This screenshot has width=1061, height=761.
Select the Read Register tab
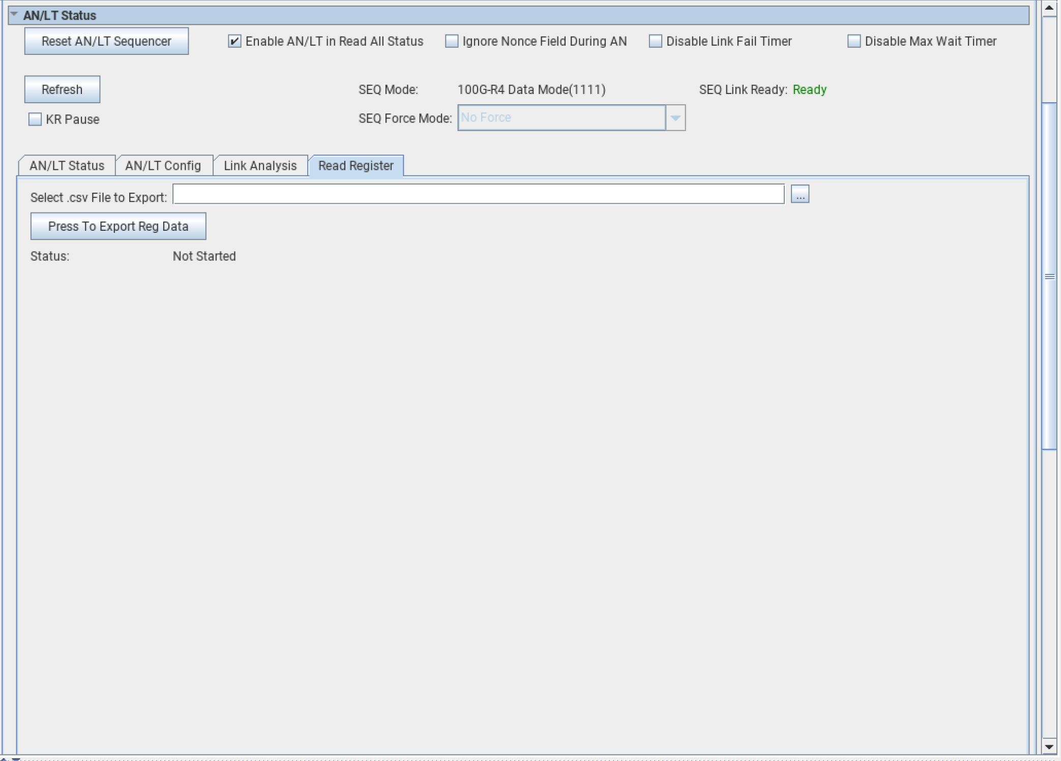(x=356, y=166)
